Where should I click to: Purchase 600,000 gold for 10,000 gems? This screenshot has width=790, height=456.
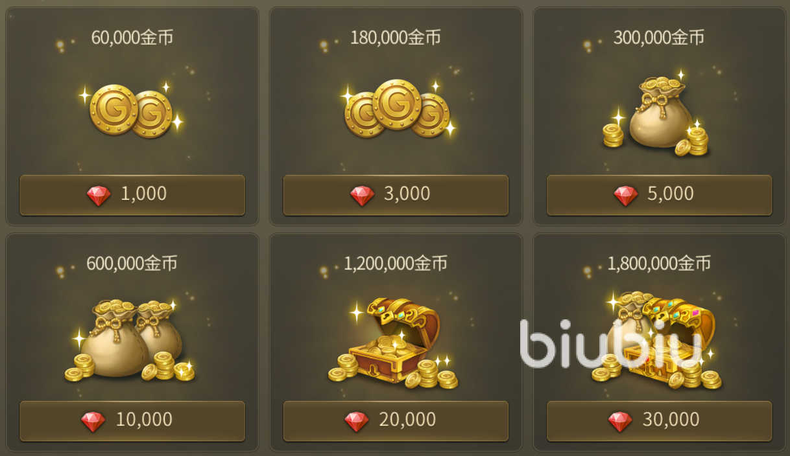tap(132, 421)
